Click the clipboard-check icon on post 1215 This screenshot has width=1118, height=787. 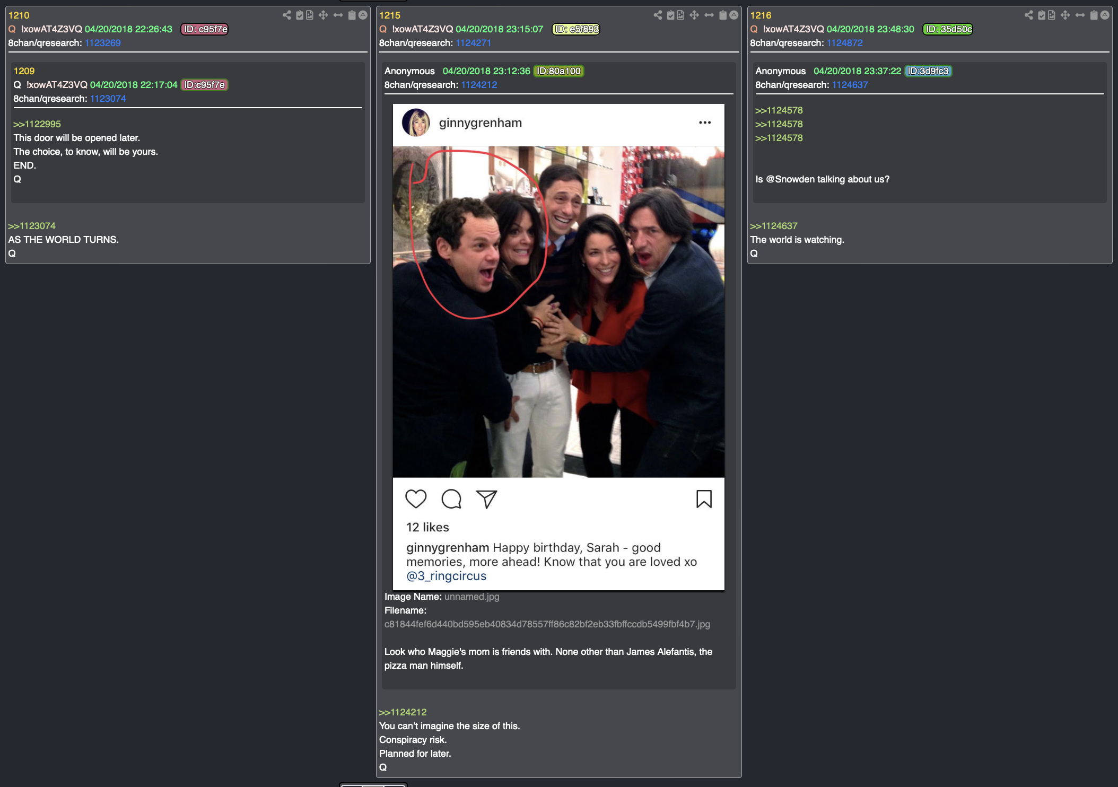pyautogui.click(x=670, y=15)
